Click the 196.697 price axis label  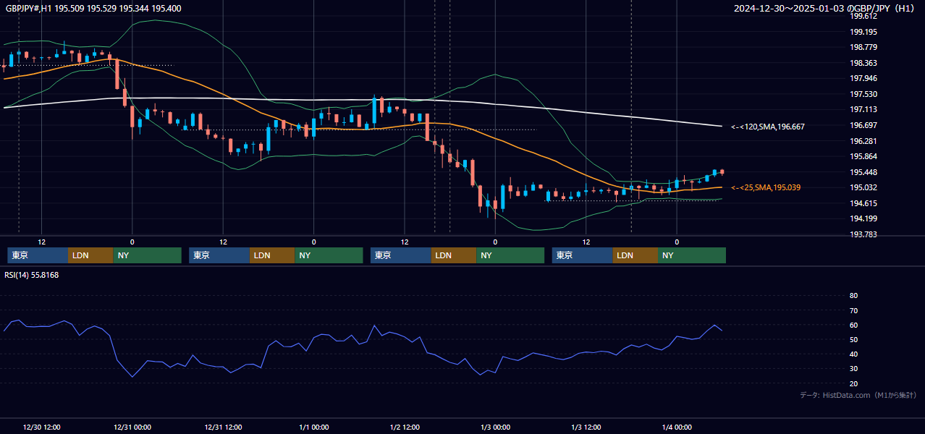point(863,125)
